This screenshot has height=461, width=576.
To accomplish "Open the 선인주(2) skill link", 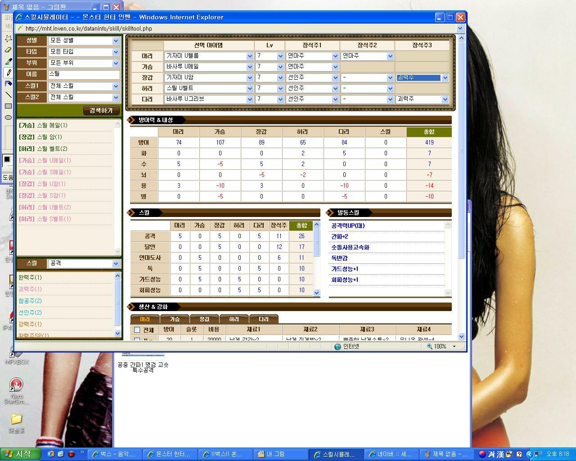I will [29, 312].
